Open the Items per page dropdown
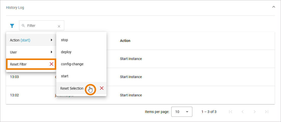 tap(182, 112)
